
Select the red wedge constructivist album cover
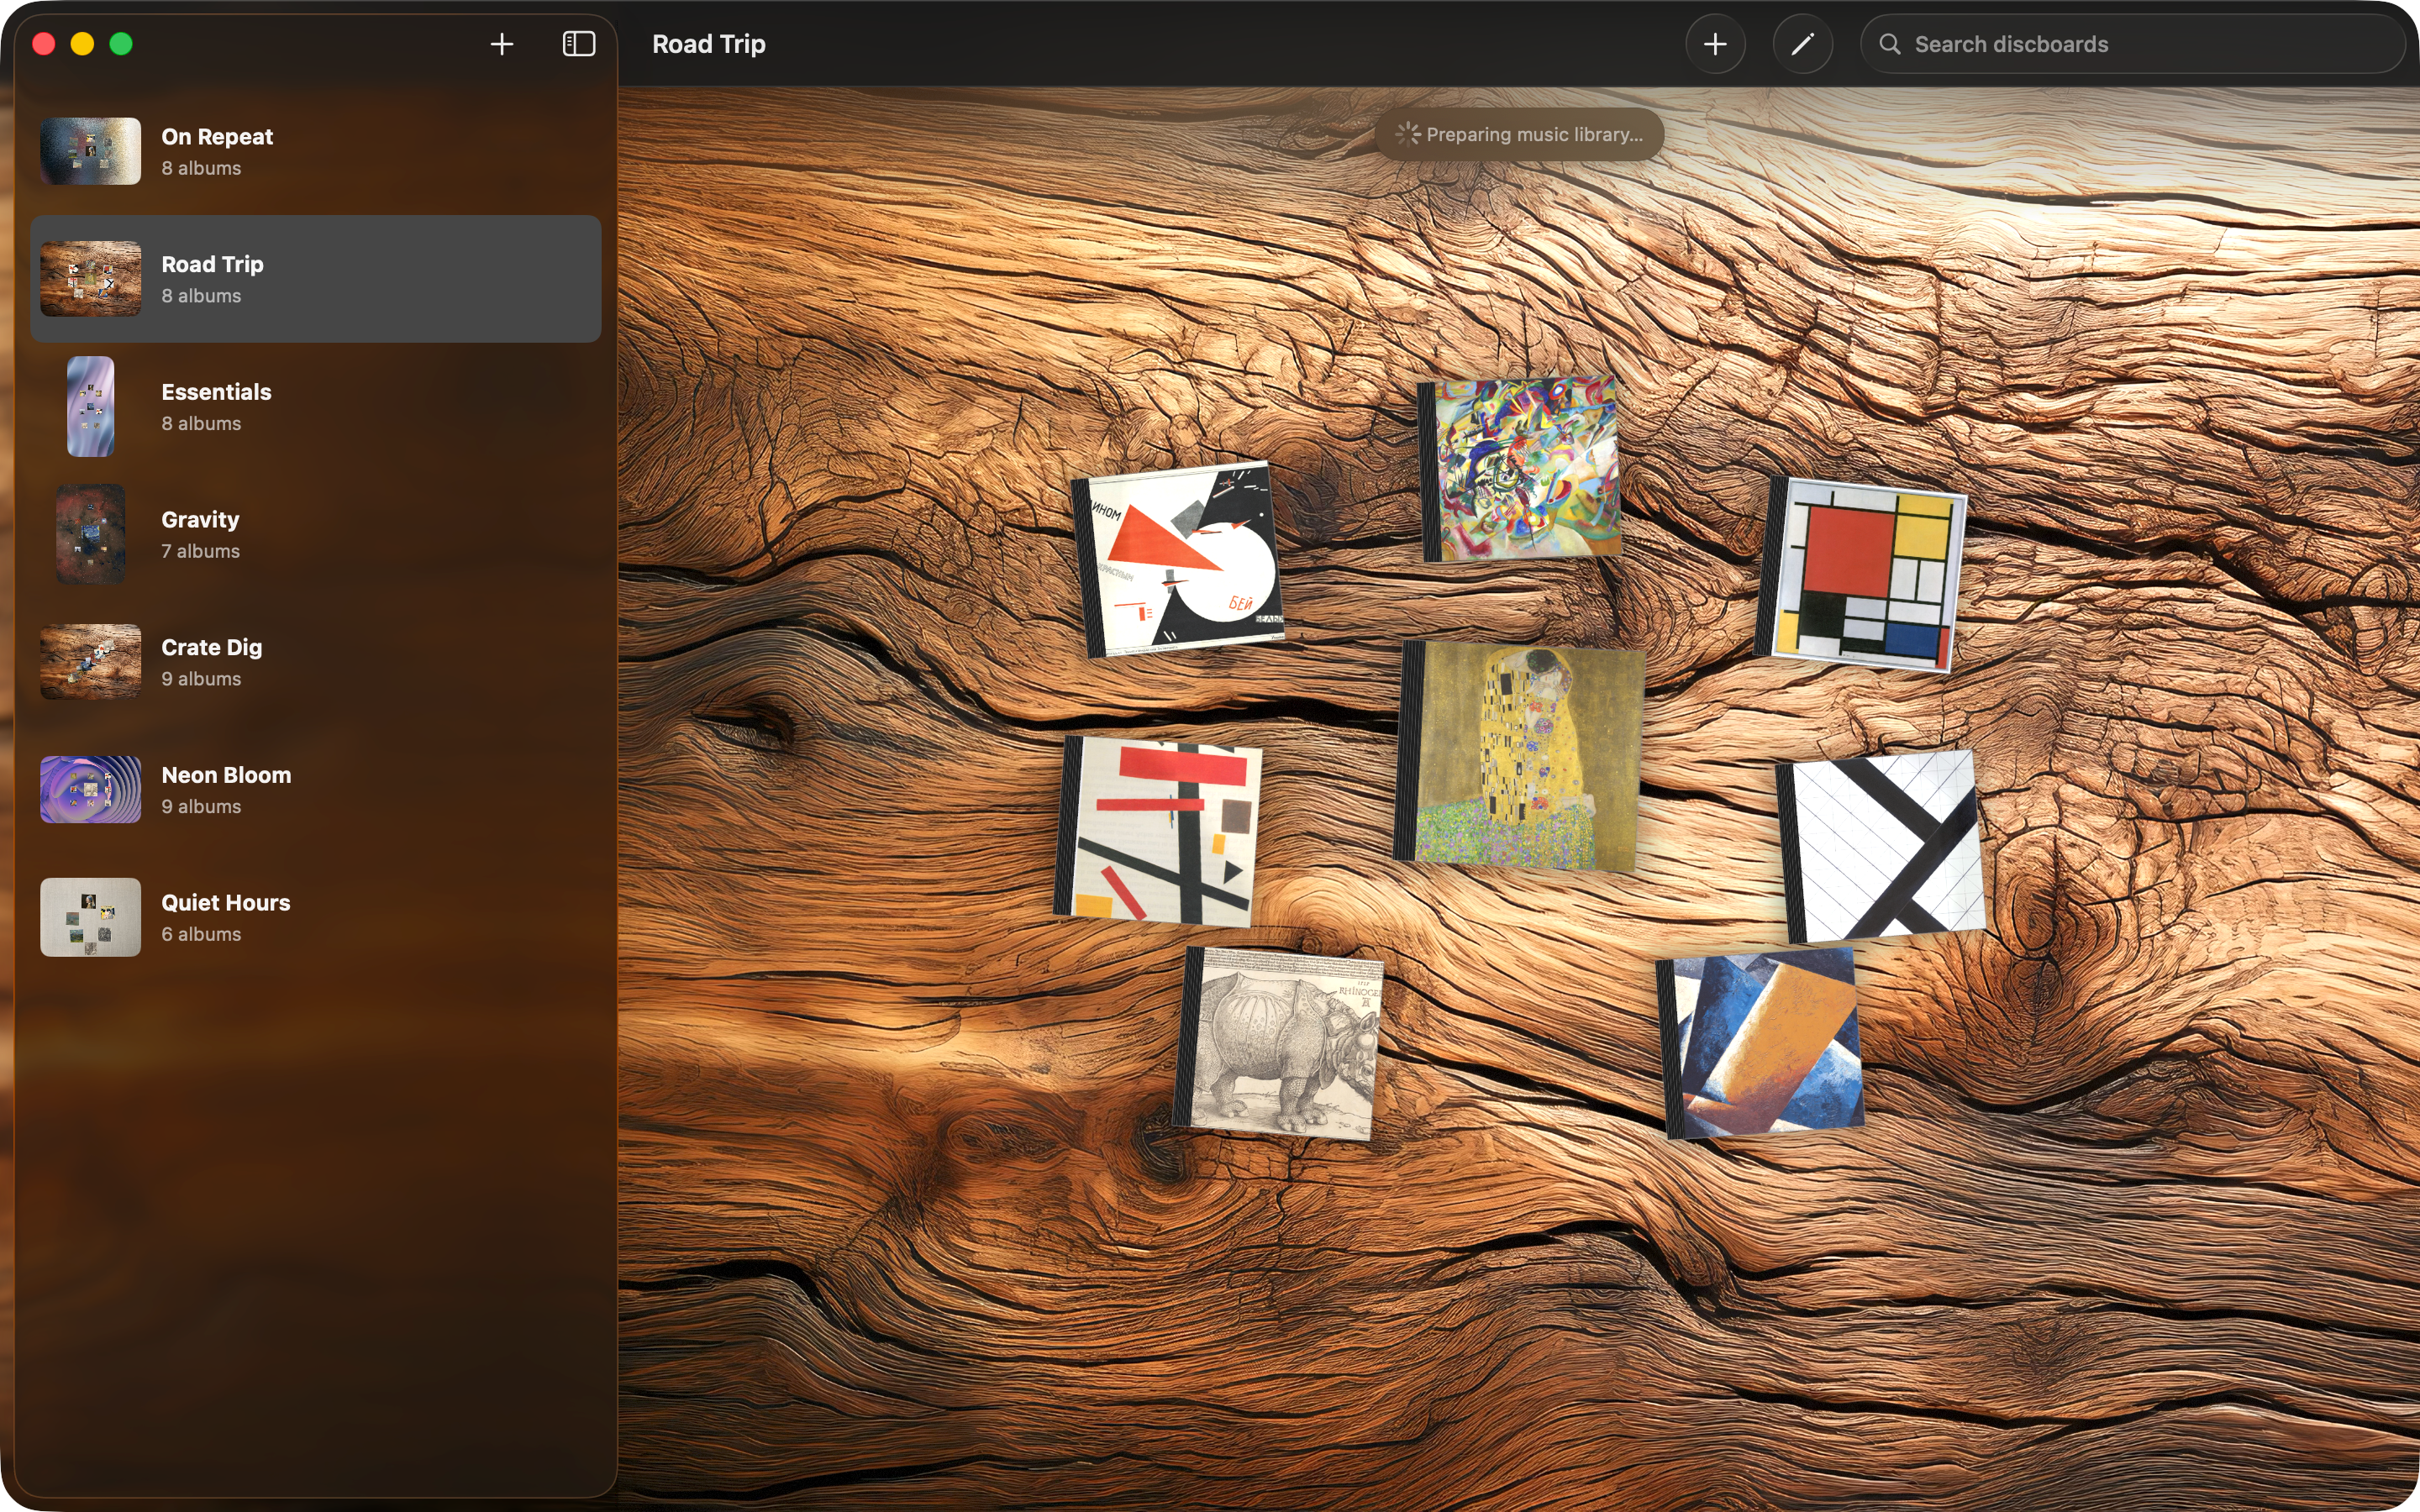[x=1178, y=558]
